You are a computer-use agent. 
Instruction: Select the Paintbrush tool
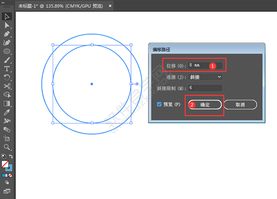[7, 60]
